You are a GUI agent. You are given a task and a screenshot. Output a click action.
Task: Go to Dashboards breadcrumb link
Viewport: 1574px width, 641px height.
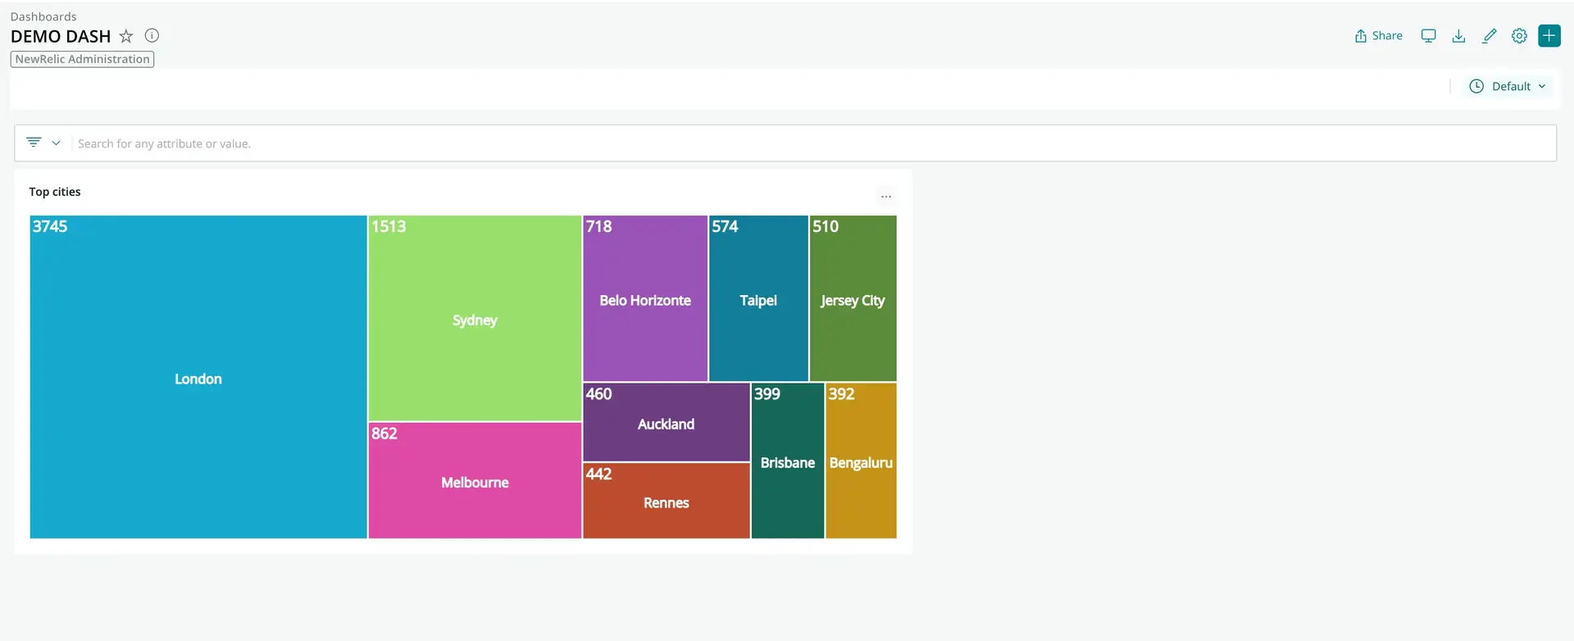tap(43, 16)
